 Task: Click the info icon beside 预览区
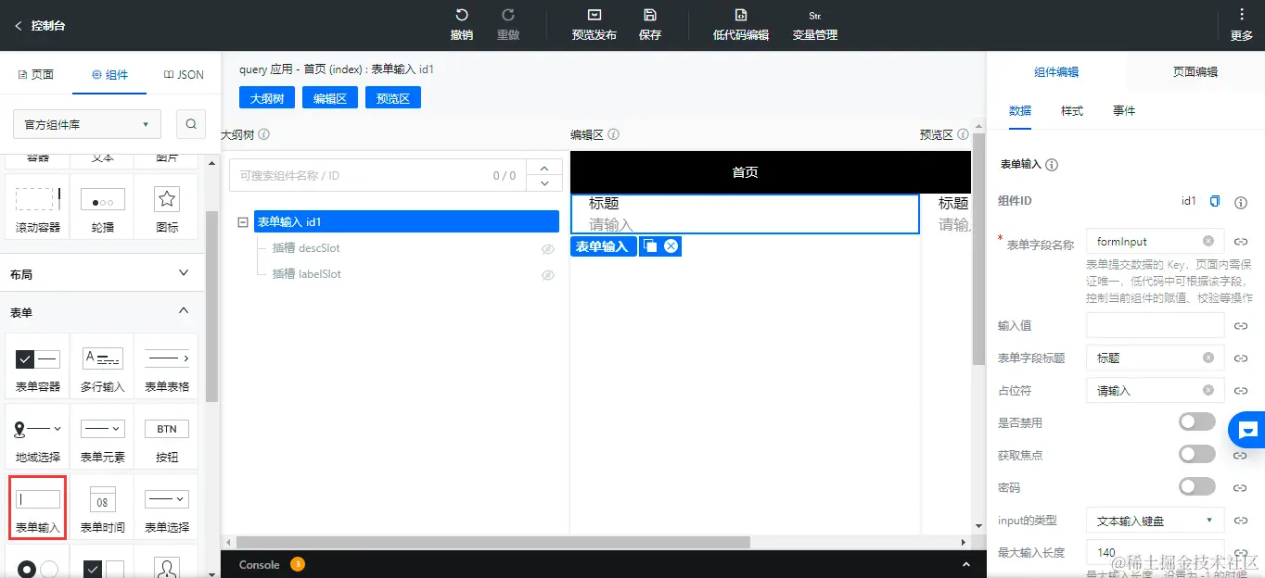point(963,134)
